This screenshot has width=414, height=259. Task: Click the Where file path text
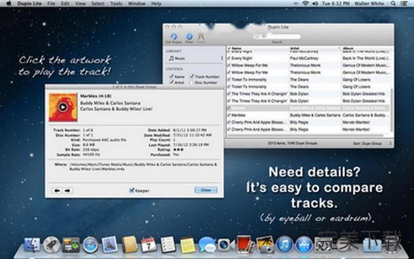143,166
